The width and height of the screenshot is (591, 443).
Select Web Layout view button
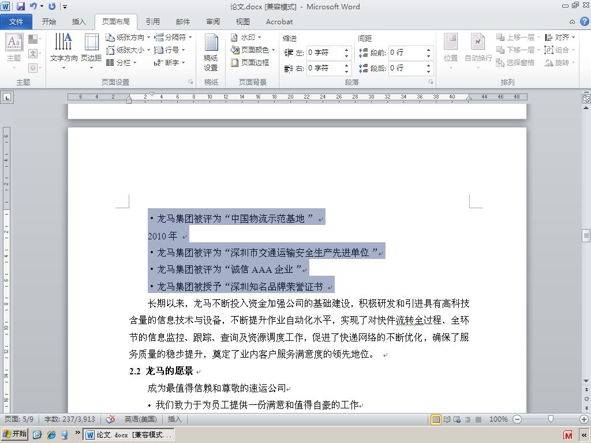click(457, 419)
